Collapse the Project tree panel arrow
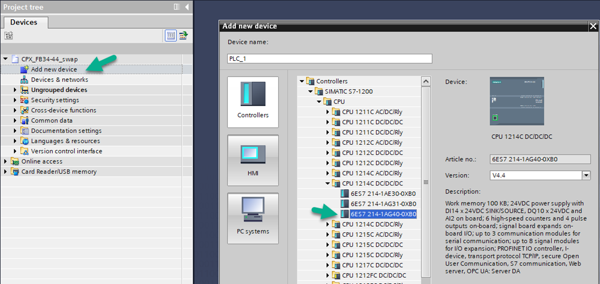Viewport: 600px width, 284px height. [187, 7]
